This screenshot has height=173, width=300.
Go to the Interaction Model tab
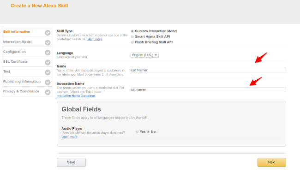click(x=27, y=42)
